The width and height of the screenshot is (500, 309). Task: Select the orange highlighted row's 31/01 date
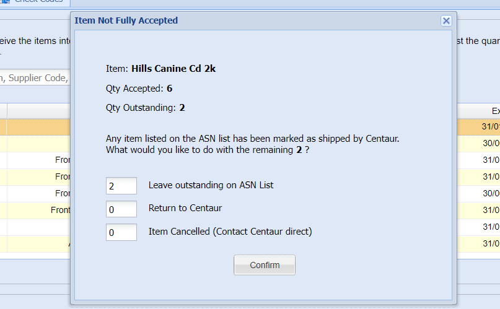pos(491,126)
